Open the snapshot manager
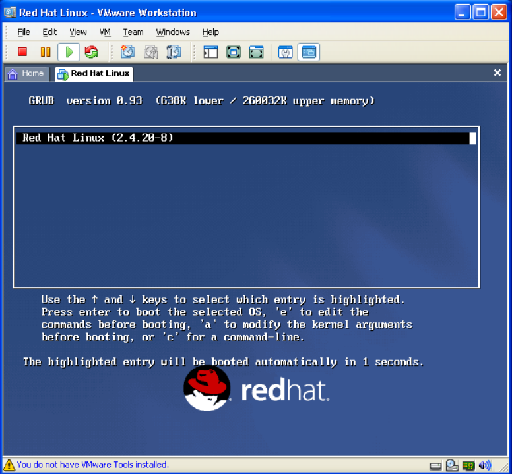This screenshot has height=474, width=512. pos(174,52)
